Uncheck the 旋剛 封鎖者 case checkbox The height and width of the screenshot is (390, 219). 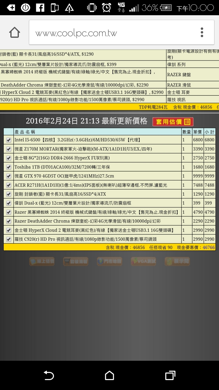click(x=9, y=194)
